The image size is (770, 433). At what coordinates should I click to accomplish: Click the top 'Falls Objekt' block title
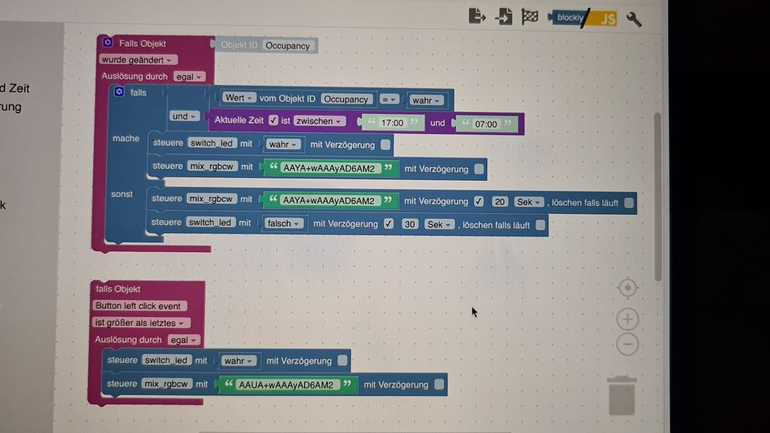[142, 44]
